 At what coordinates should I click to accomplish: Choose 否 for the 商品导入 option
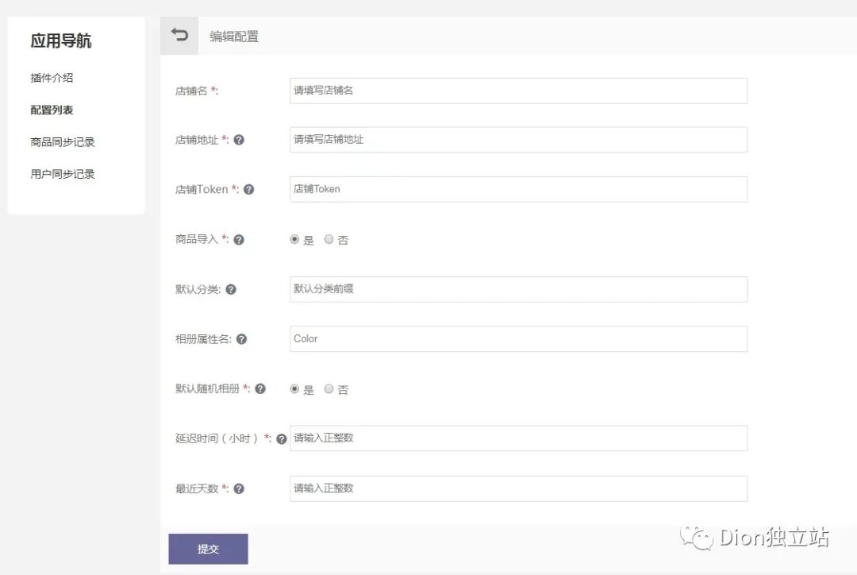[x=329, y=239]
